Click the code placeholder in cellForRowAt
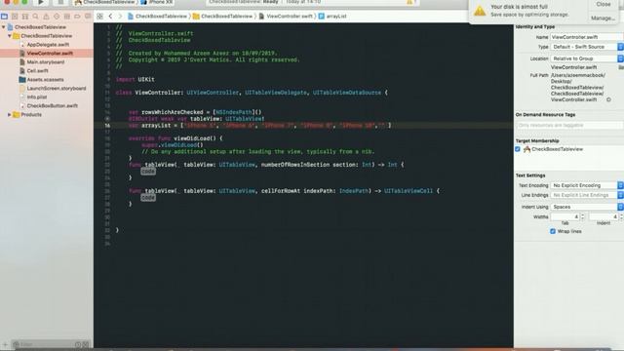 coord(148,197)
